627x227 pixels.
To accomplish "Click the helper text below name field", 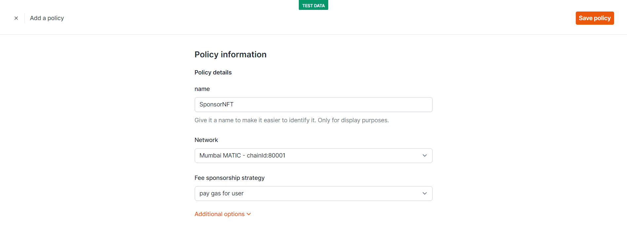I will click(291, 120).
